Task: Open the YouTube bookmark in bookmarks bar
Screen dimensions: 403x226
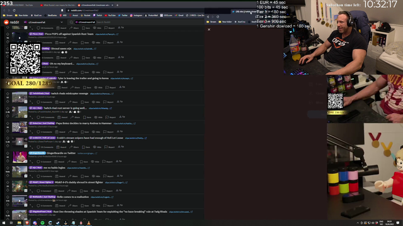Action: coord(110,15)
